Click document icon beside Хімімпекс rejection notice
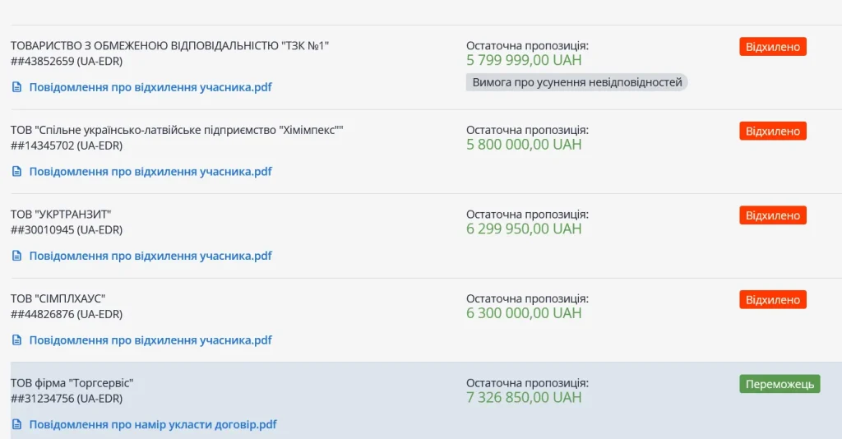 pyautogui.click(x=16, y=172)
